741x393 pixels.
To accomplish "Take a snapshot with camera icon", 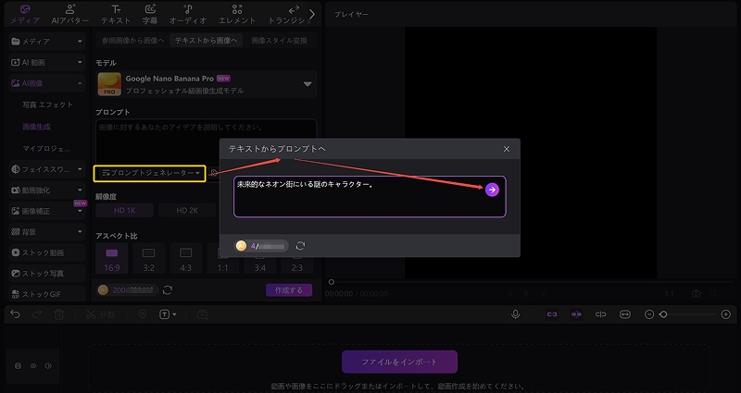I will point(697,294).
